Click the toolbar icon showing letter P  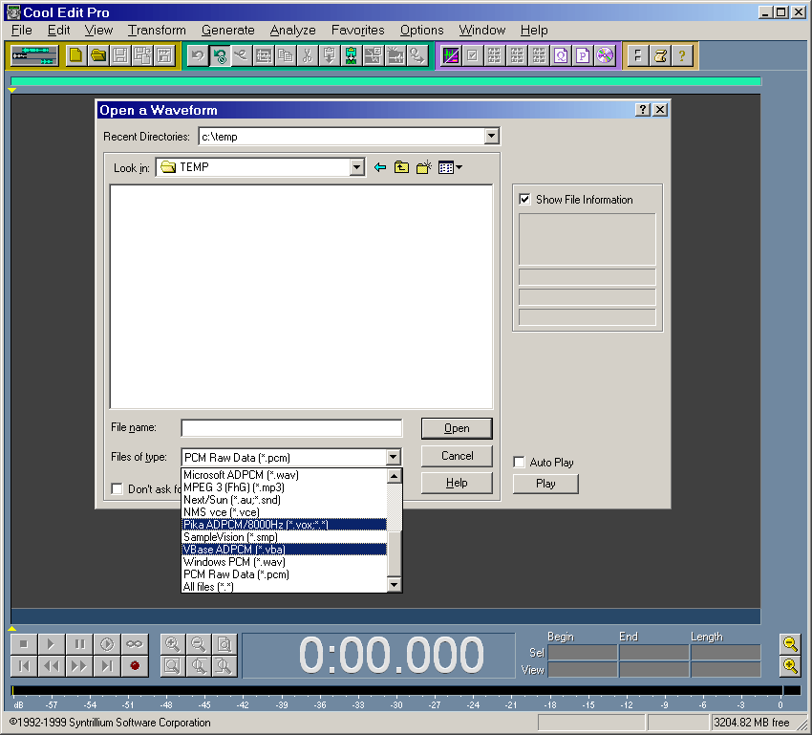click(583, 55)
